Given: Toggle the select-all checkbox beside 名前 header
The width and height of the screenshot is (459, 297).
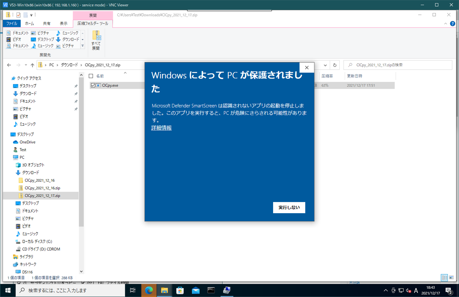Looking at the screenshot, I should coord(91,76).
